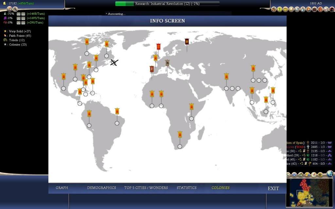
Task: Open the Financial Advisor
Action: tap(280, 9)
